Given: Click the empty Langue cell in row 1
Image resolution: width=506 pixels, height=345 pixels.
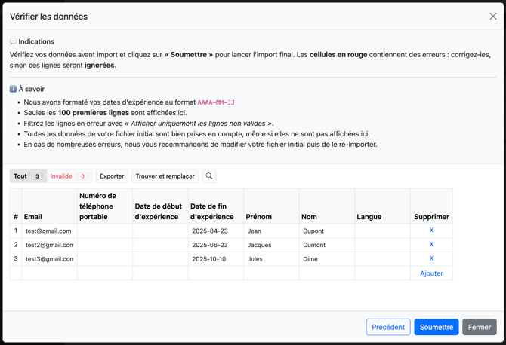Looking at the screenshot, I should click(382, 231).
